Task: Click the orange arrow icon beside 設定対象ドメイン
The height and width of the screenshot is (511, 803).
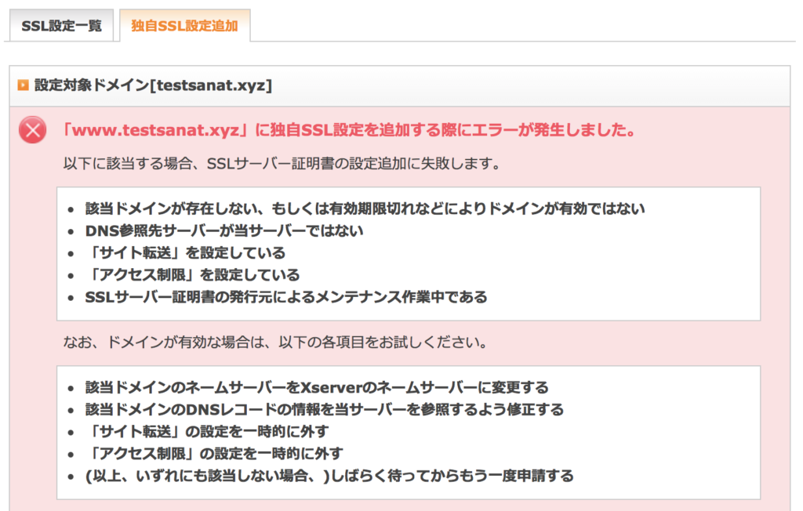Action: 23,85
